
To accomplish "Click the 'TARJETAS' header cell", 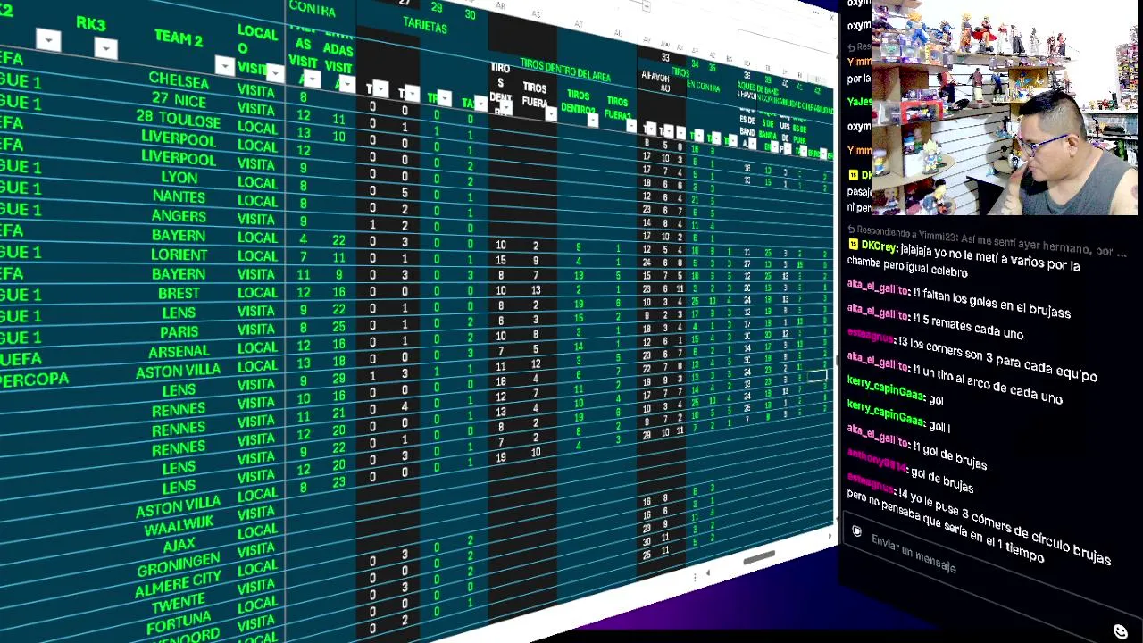I will pos(424,27).
